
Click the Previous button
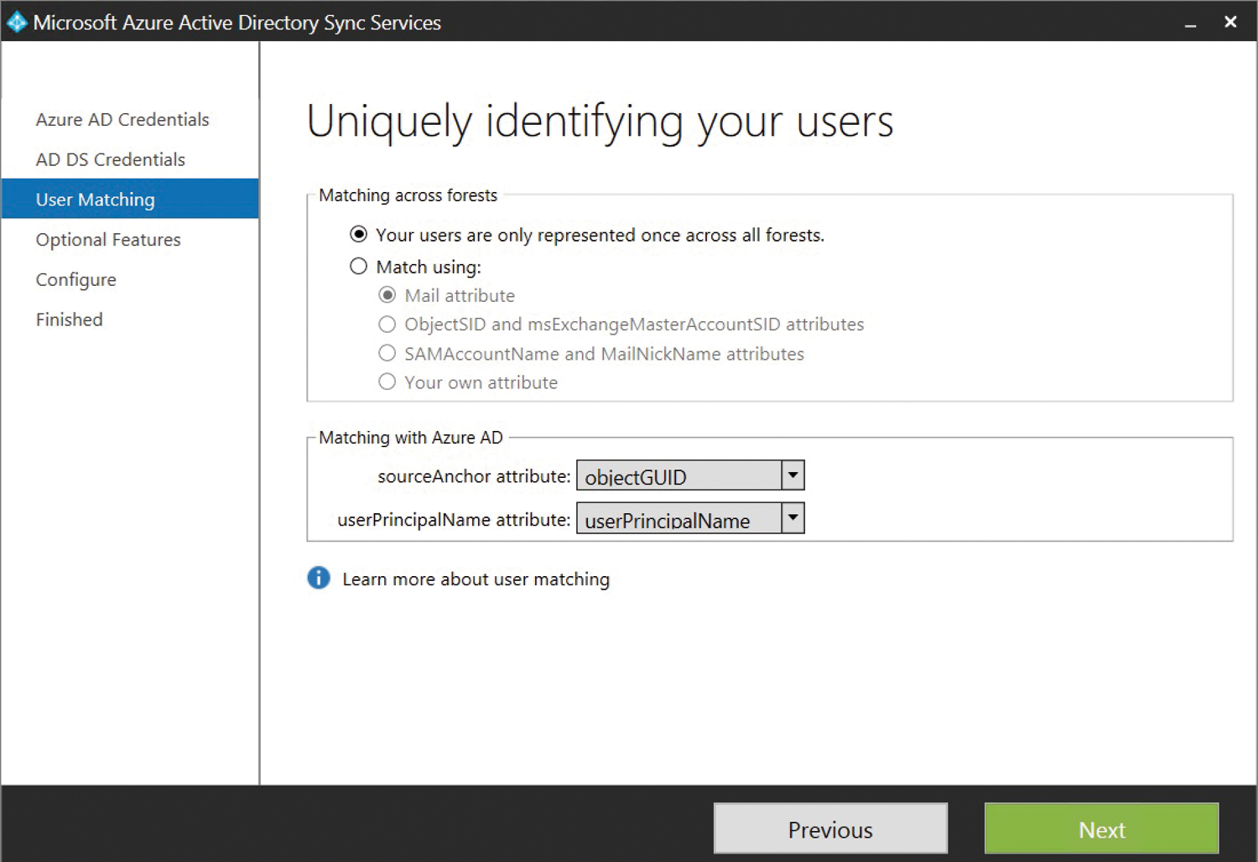[829, 828]
